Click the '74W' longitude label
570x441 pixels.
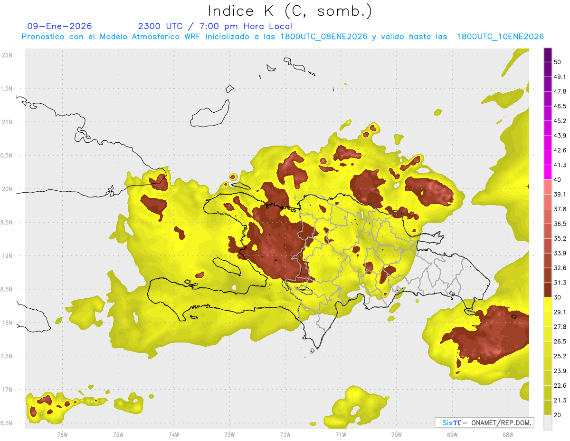[x=174, y=435]
